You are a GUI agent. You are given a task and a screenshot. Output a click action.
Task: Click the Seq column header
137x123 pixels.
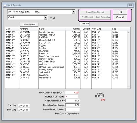tap(119, 29)
